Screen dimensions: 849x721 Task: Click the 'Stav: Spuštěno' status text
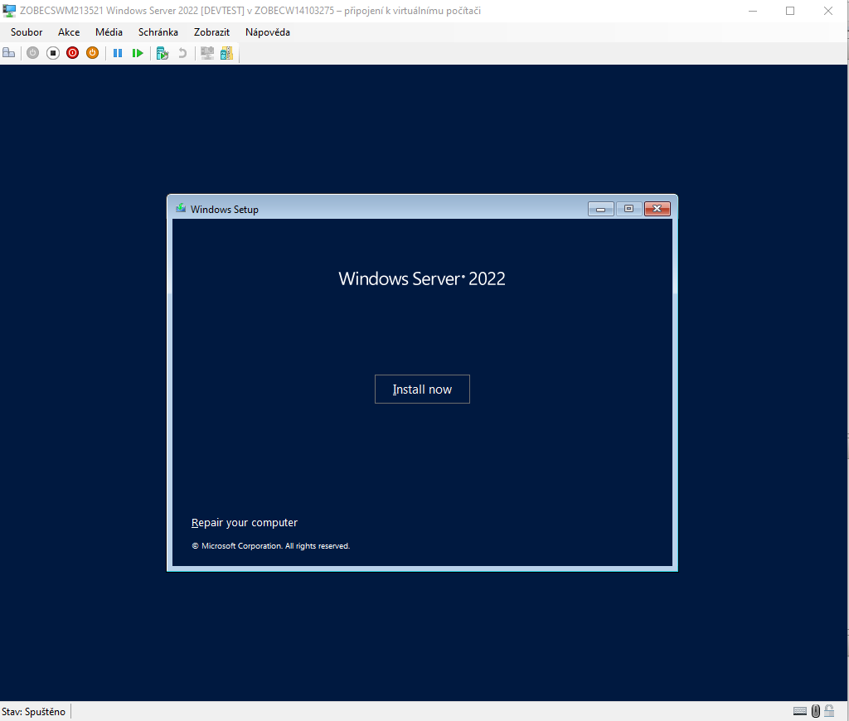33,711
